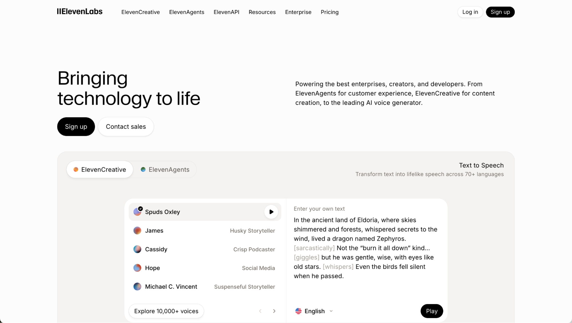Screen dimensions: 572x323
Task: Click Michael C. Vincent avatar icon
Action: coord(137,286)
